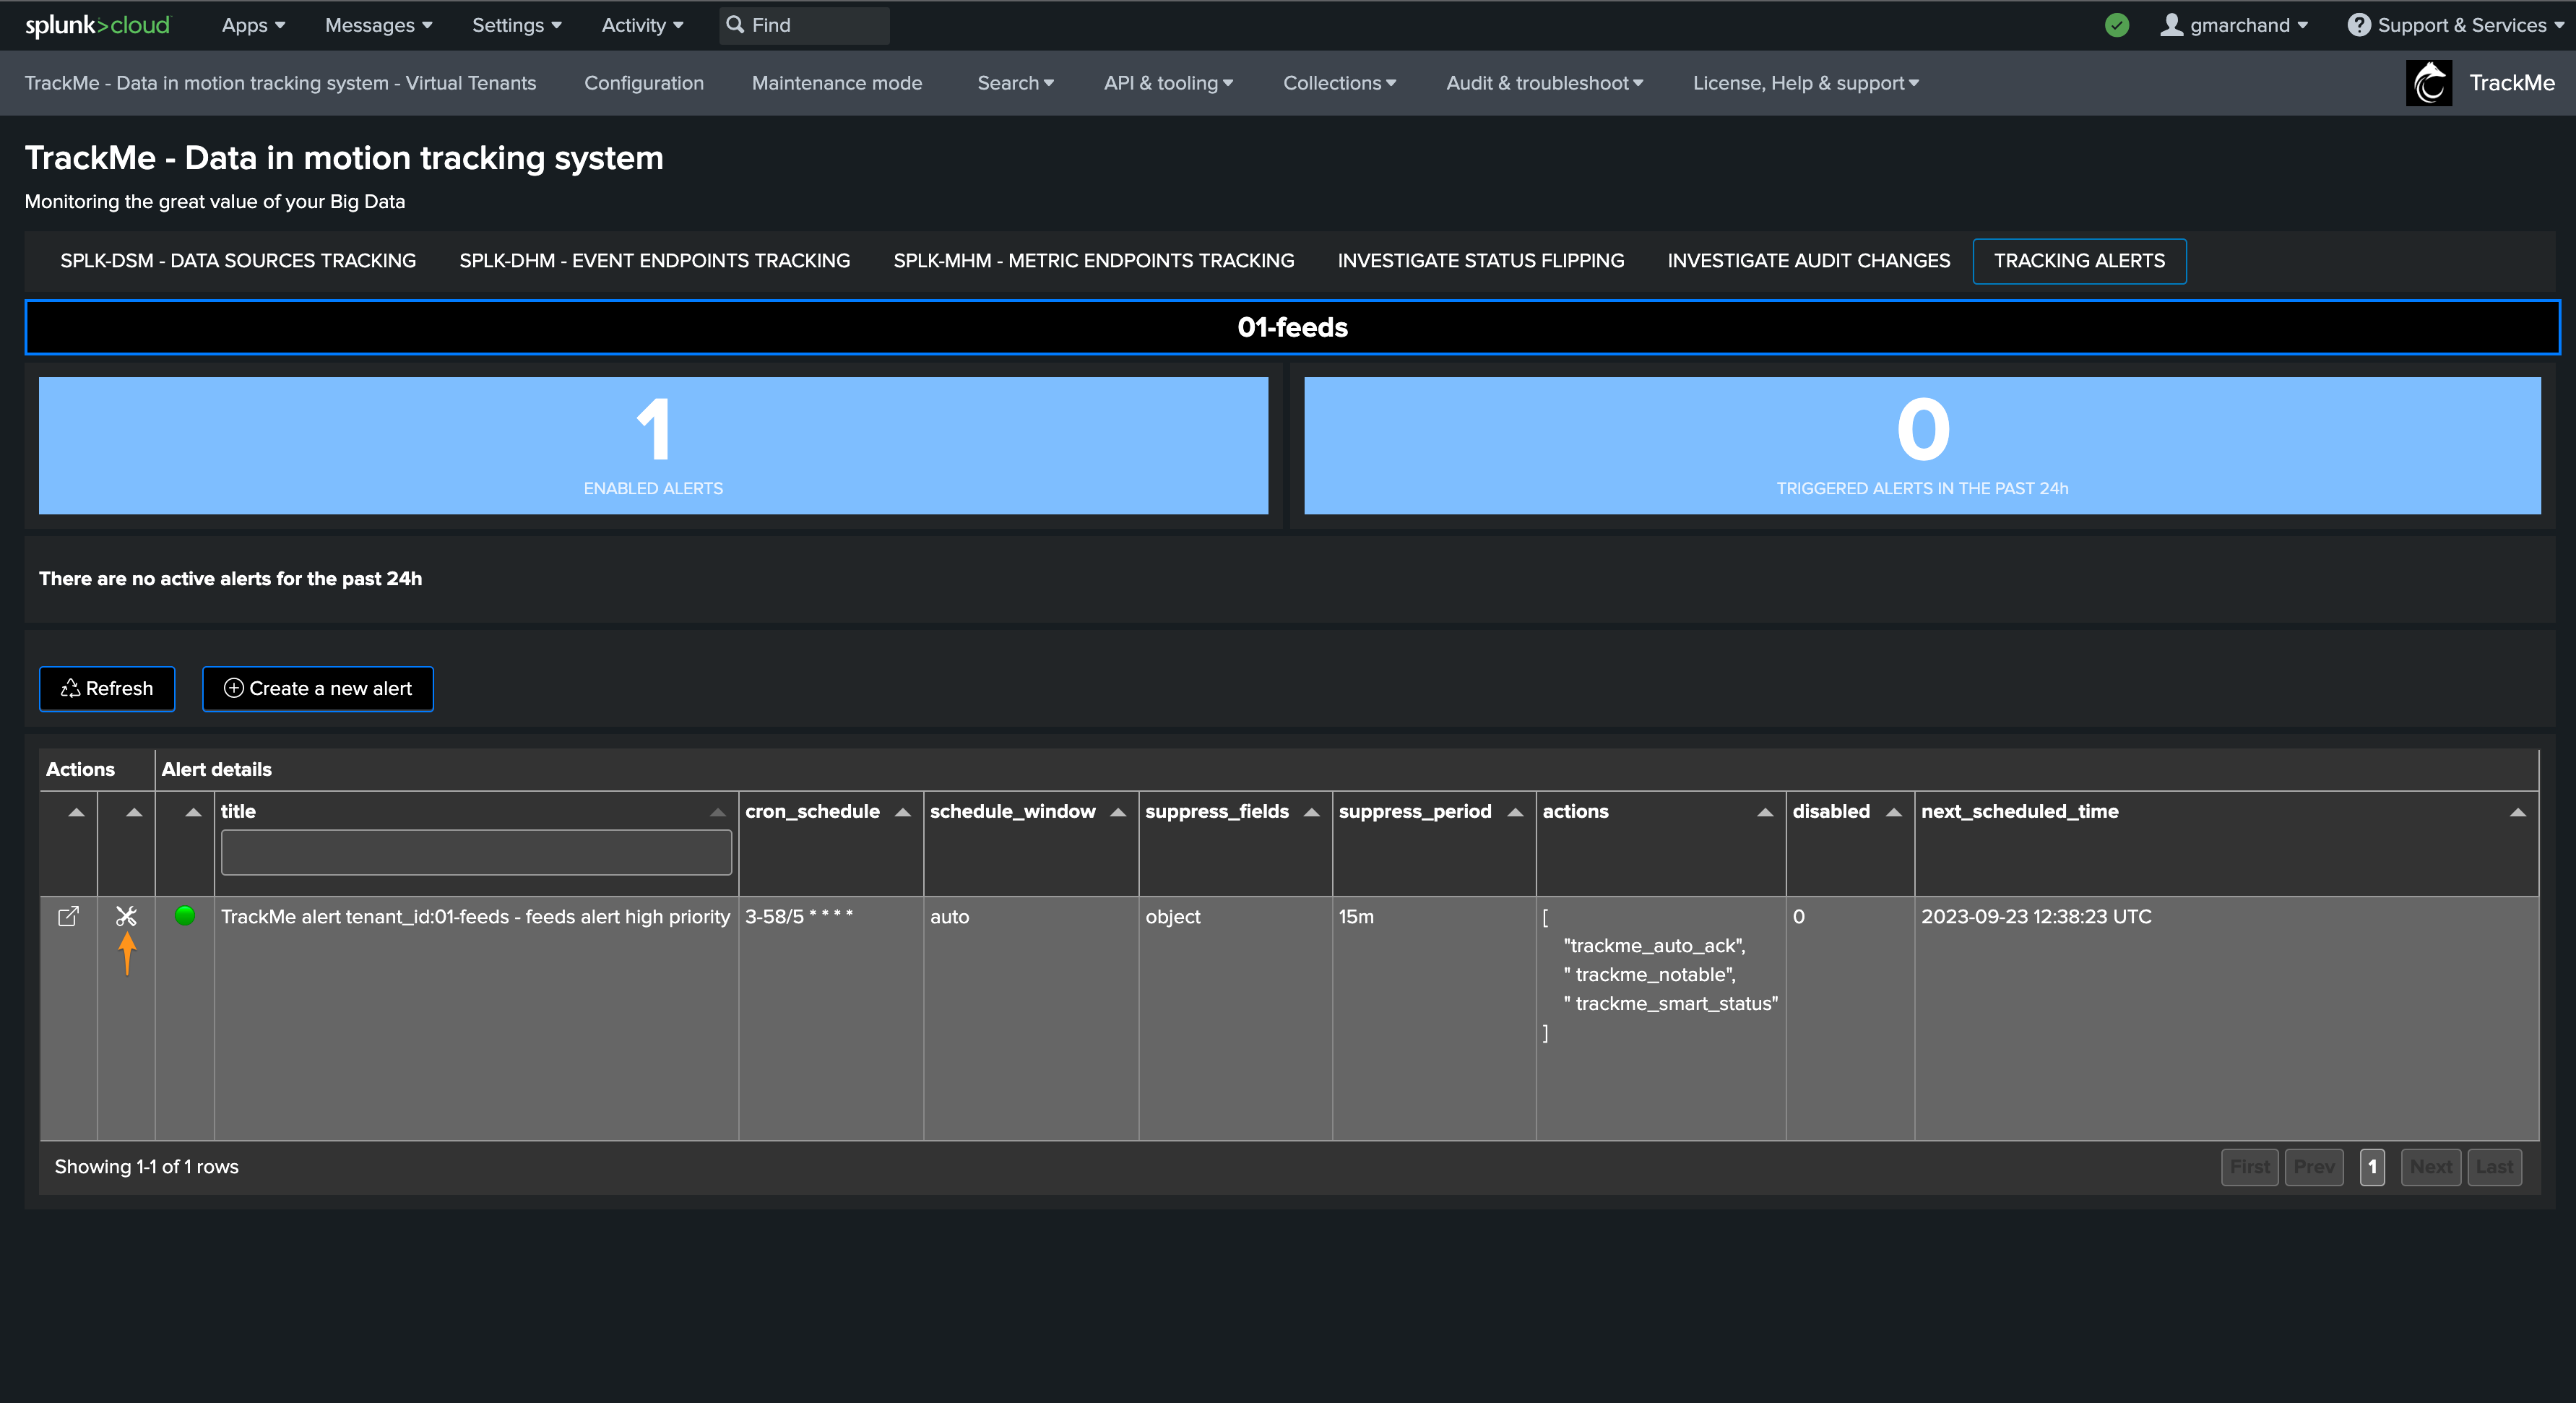Expand Audit & troubleshoot menu

[x=1543, y=83]
